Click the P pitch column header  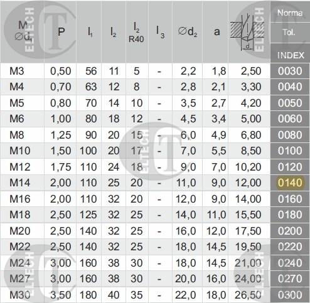(61, 32)
